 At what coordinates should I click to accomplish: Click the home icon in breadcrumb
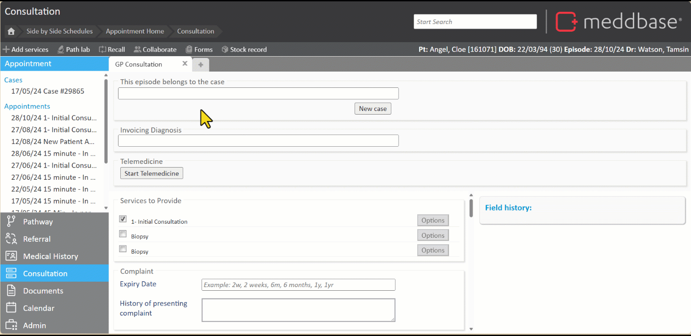coord(11,31)
